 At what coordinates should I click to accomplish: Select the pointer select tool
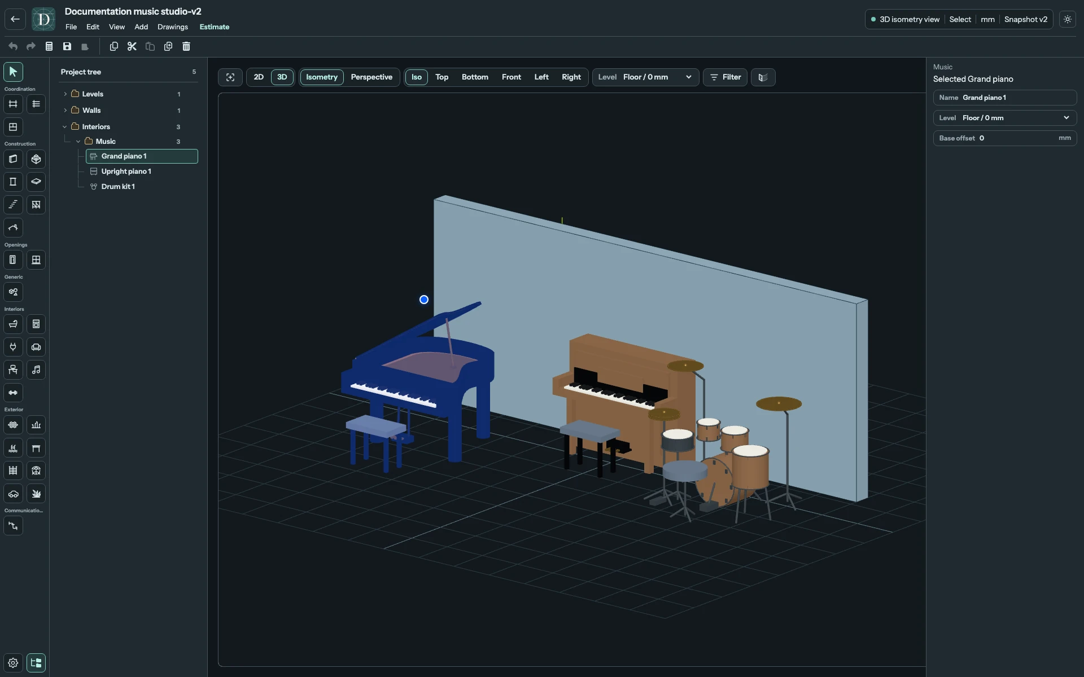13,72
